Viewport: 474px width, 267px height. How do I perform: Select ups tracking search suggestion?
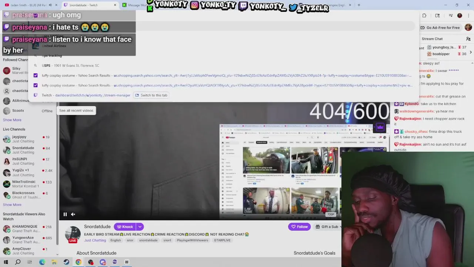click(224, 56)
